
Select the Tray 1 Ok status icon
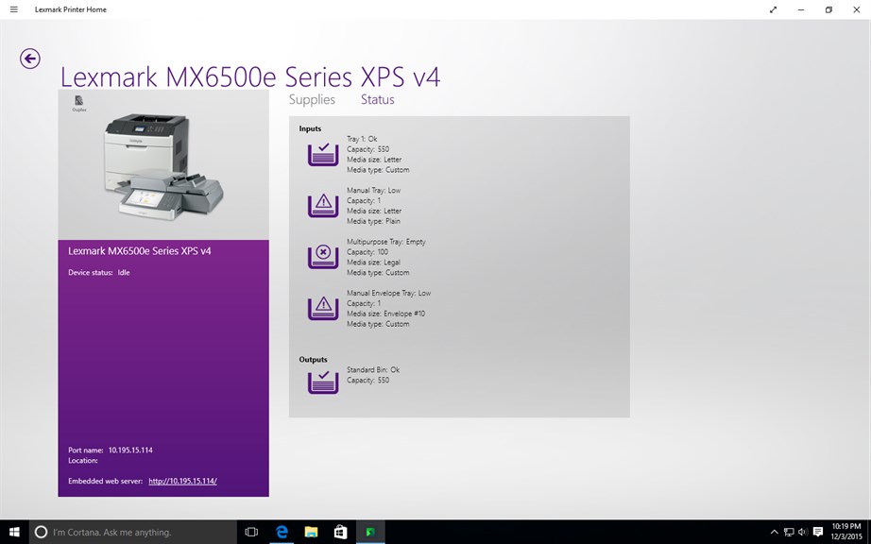coord(323,154)
